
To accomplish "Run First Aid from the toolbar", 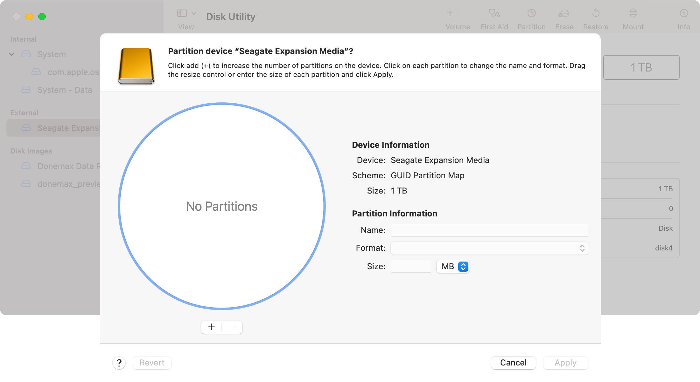I will [x=494, y=17].
